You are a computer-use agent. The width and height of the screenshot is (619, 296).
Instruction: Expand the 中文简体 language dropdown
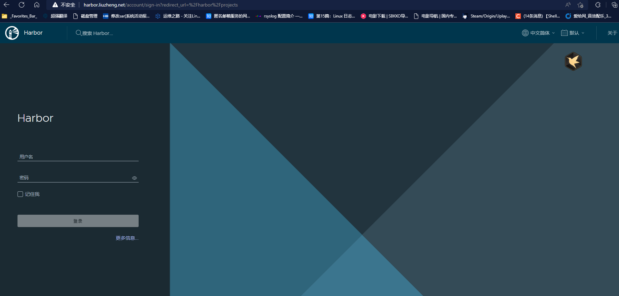click(x=538, y=33)
